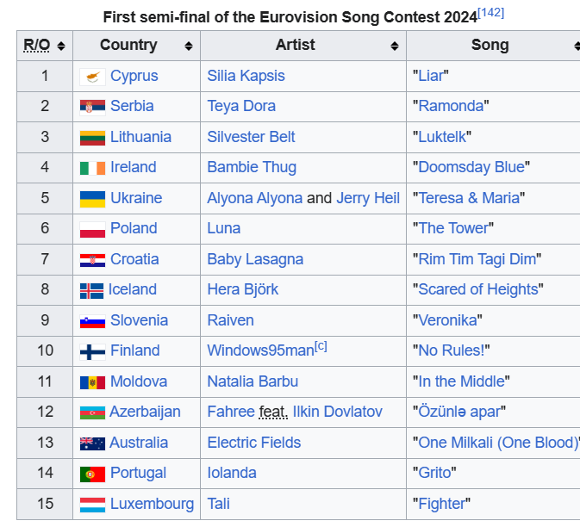Open the Jerry Heil artist link

point(368,198)
